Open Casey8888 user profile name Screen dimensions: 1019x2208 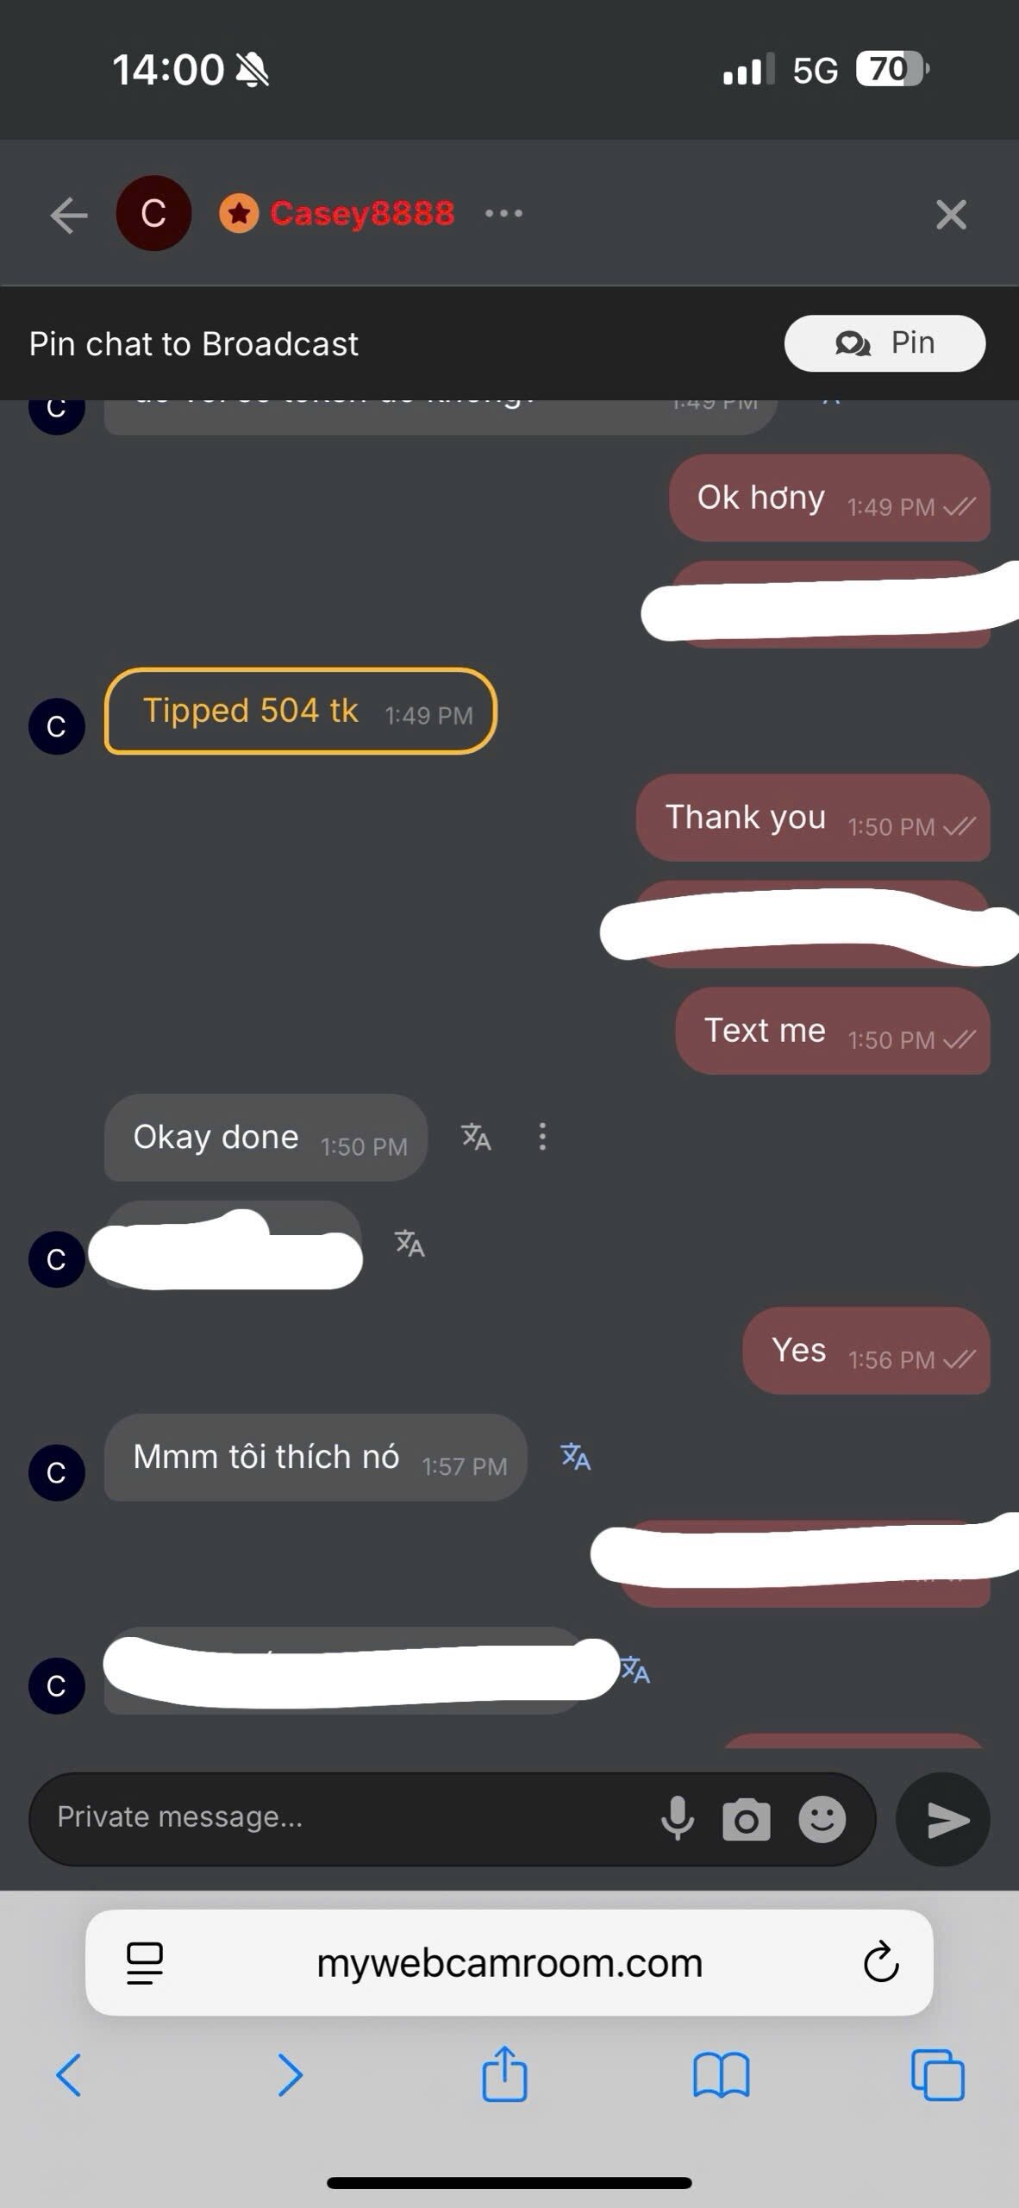click(362, 213)
